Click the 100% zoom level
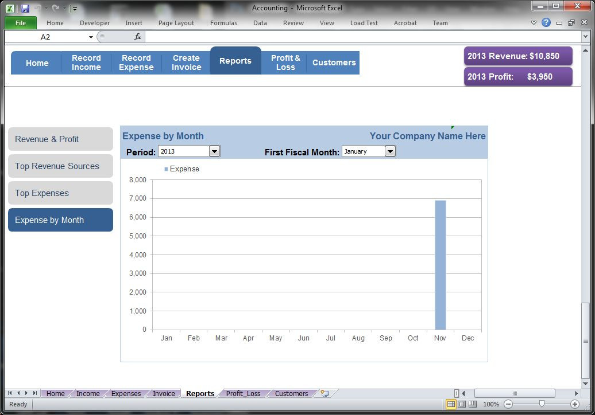The image size is (595, 415). [490, 404]
